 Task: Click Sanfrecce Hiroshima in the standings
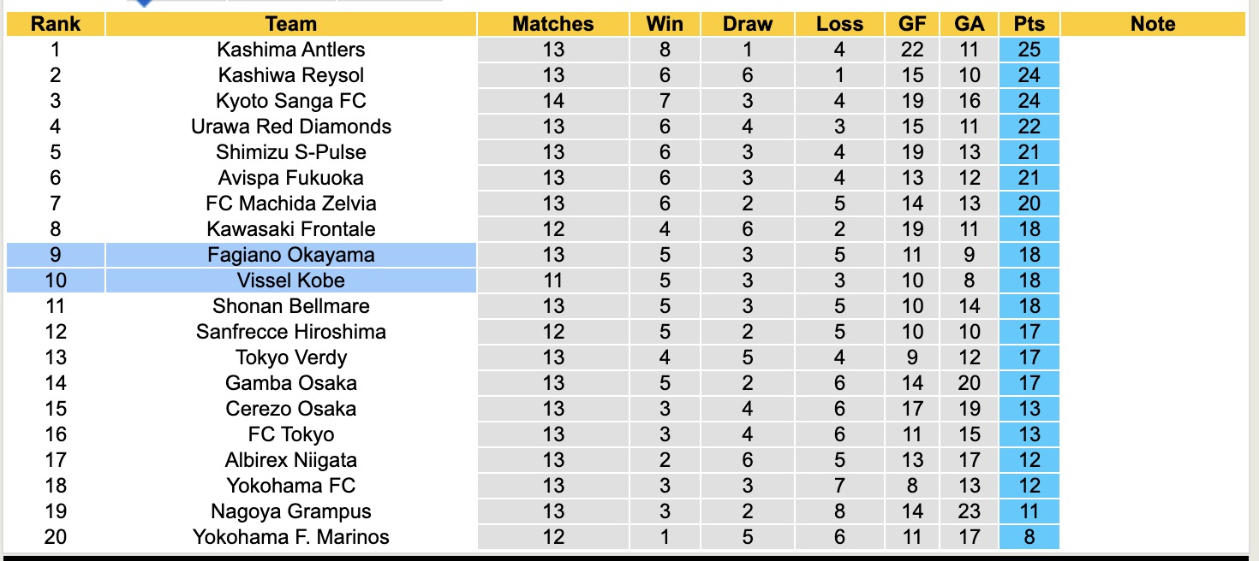291,332
